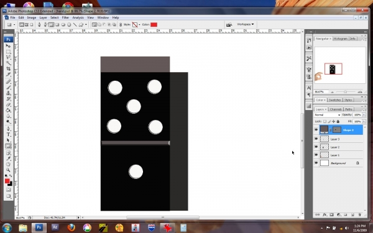The width and height of the screenshot is (373, 233).
Task: Select the Eraser tool
Action: coord(8,104)
